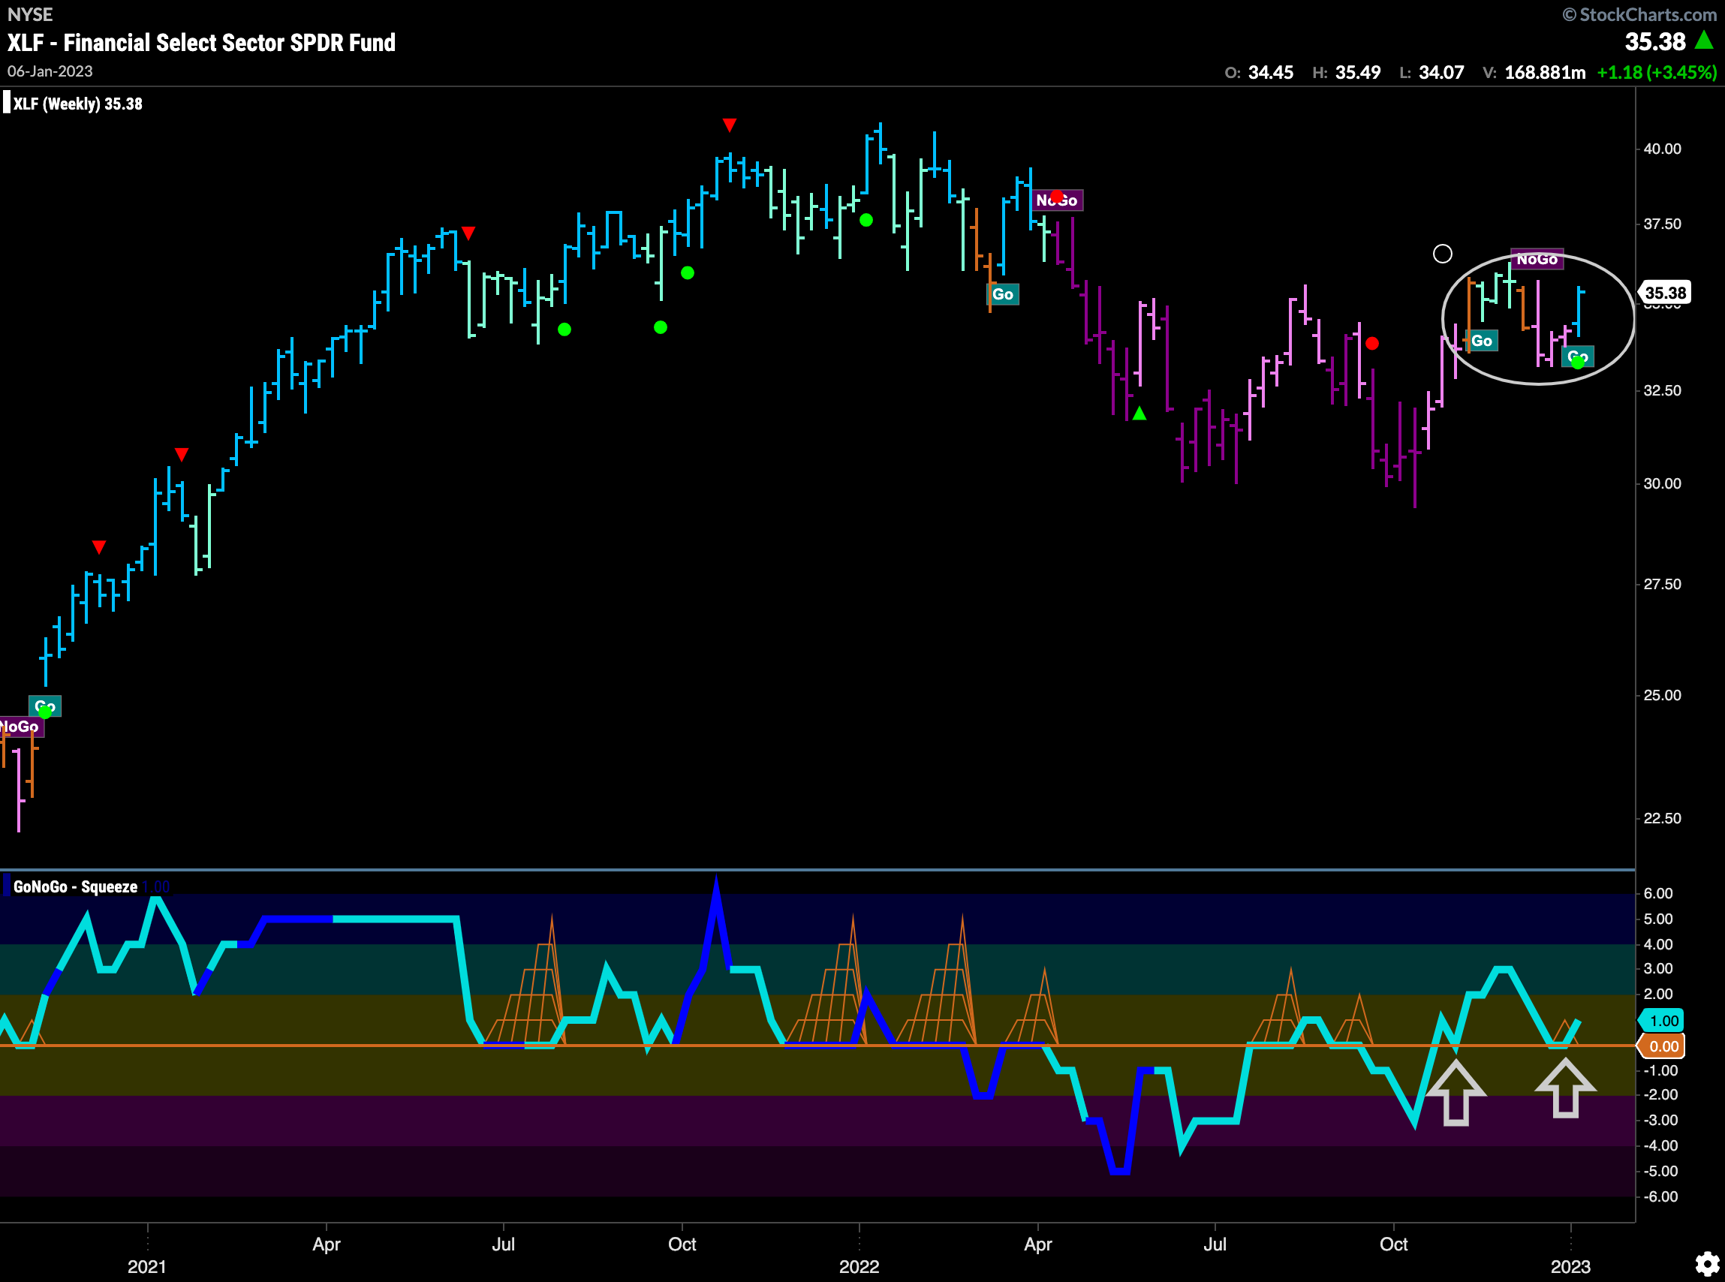Click the red down-triangle near January 2021

tap(181, 454)
